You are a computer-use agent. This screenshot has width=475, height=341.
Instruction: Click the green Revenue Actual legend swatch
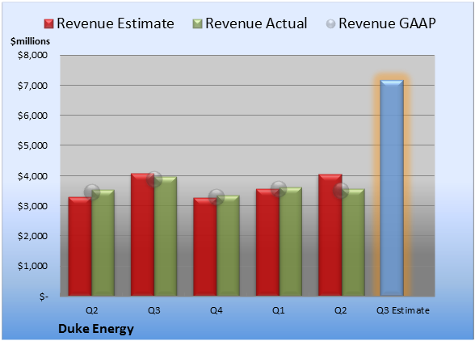pyautogui.click(x=197, y=24)
